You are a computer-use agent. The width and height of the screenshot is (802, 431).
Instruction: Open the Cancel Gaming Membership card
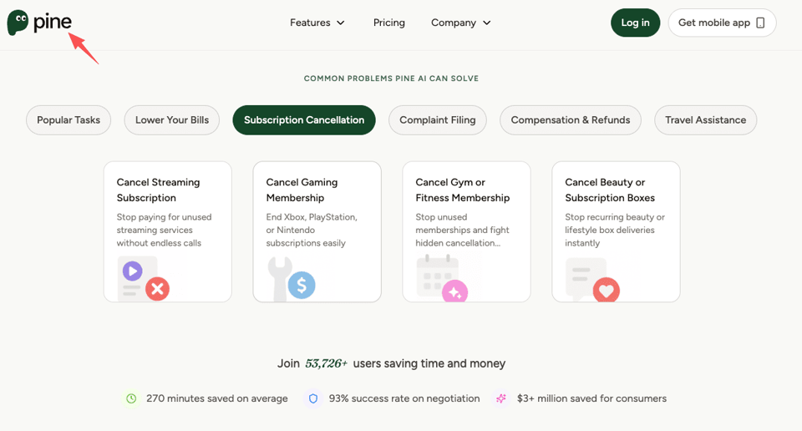click(317, 231)
